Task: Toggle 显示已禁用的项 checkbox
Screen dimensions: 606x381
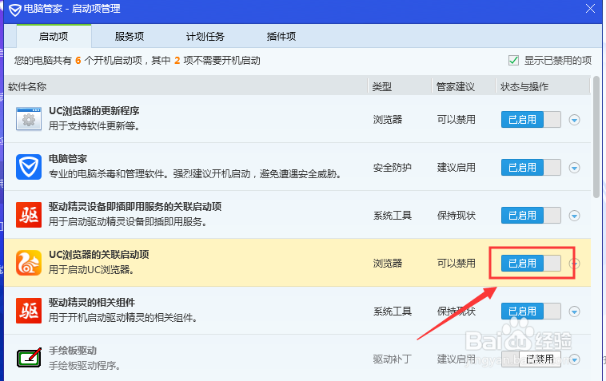Action: [513, 60]
